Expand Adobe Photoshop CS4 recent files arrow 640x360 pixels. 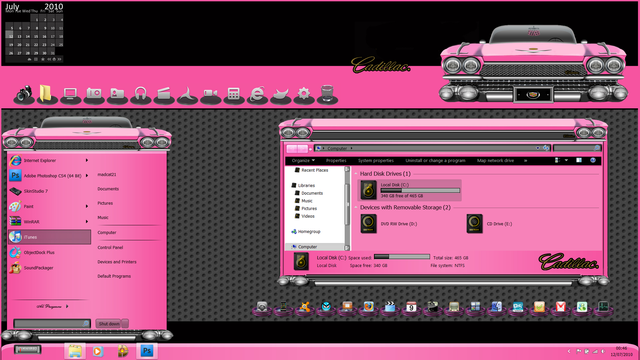point(87,176)
